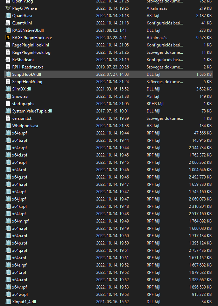Click the QuantV.ini configuration file icon

coord(8,23)
